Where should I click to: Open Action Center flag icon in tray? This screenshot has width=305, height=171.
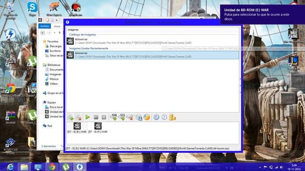tap(265, 167)
